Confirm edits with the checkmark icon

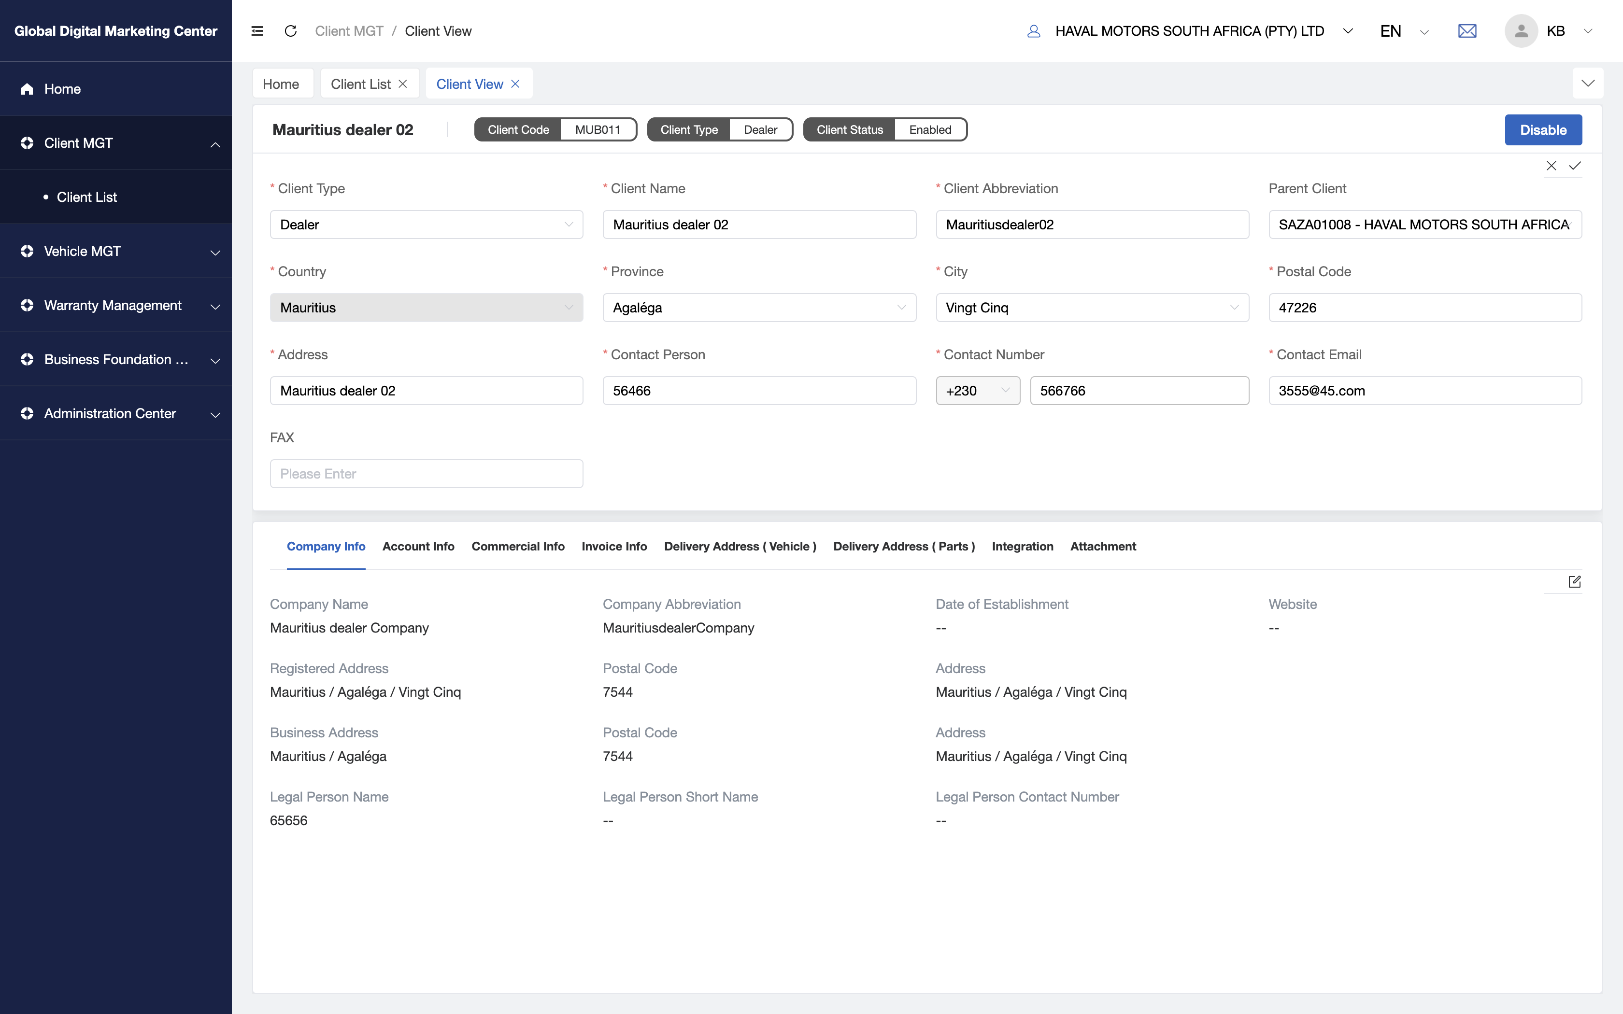click(1575, 166)
